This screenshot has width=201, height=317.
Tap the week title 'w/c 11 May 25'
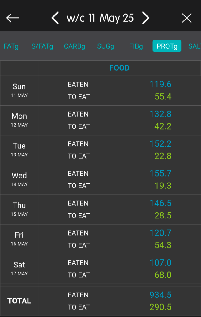point(100,18)
